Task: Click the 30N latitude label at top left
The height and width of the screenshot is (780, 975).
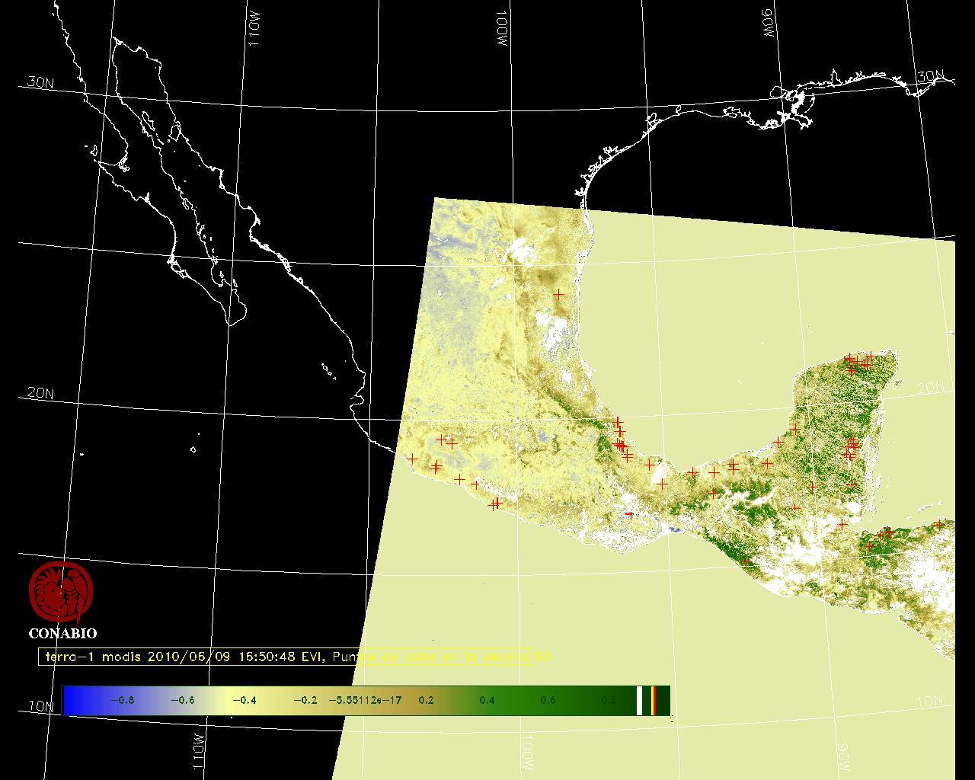Action: click(40, 82)
